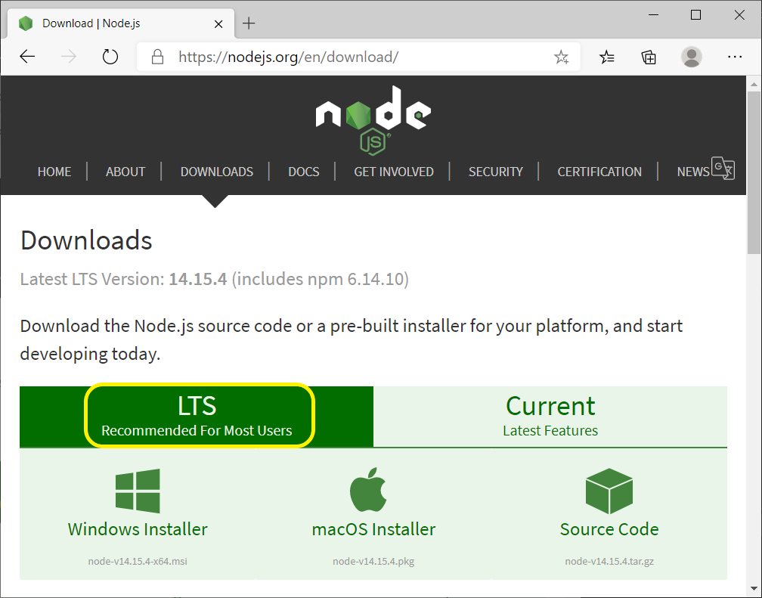Open the ABOUT nav item

[125, 172]
